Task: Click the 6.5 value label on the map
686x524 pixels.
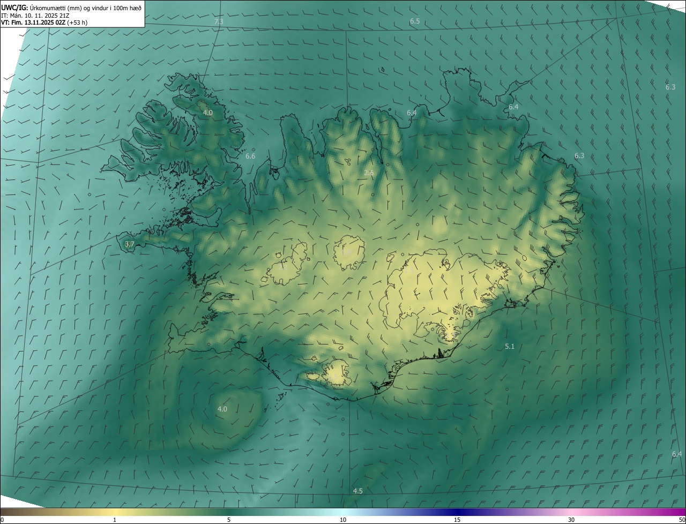Action: 415,21
